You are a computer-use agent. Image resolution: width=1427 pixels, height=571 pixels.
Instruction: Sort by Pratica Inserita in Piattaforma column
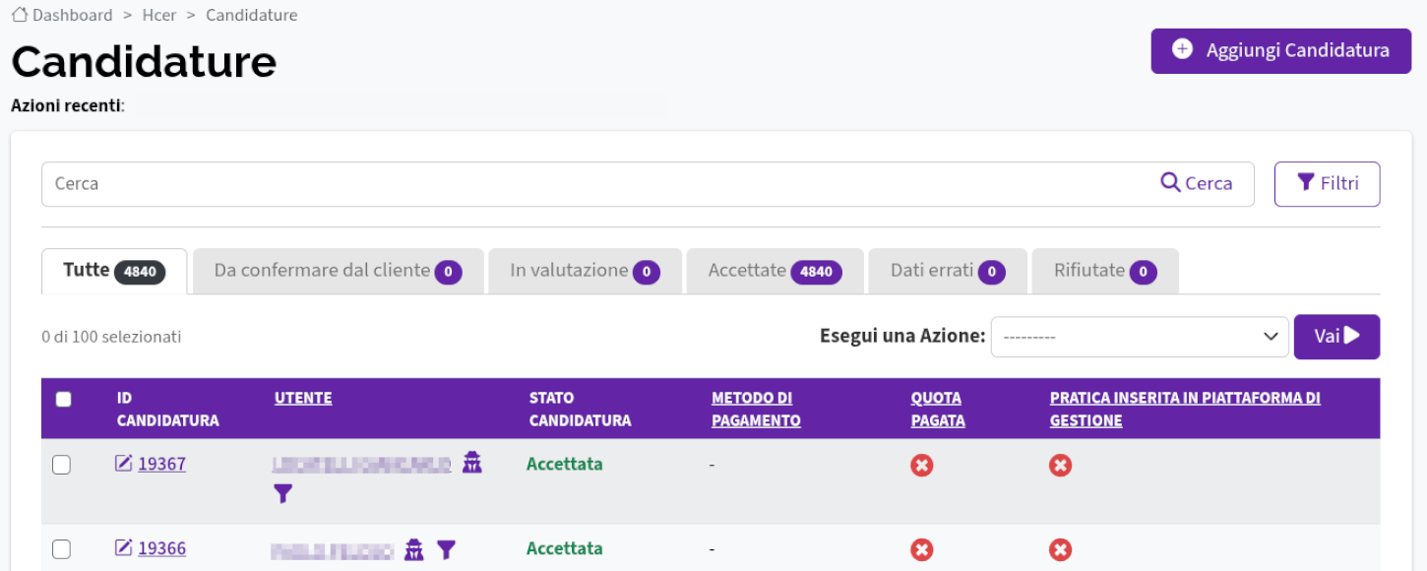(x=1185, y=409)
